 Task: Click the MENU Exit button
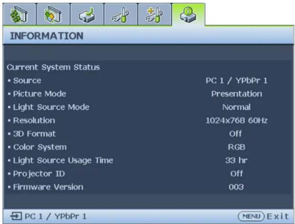pos(263,216)
